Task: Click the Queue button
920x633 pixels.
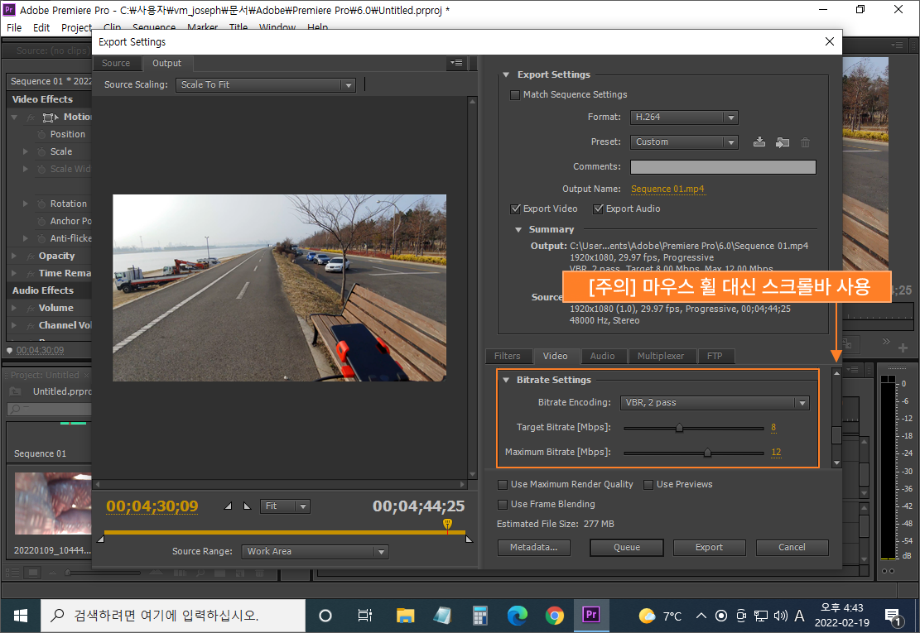Action: click(x=627, y=548)
